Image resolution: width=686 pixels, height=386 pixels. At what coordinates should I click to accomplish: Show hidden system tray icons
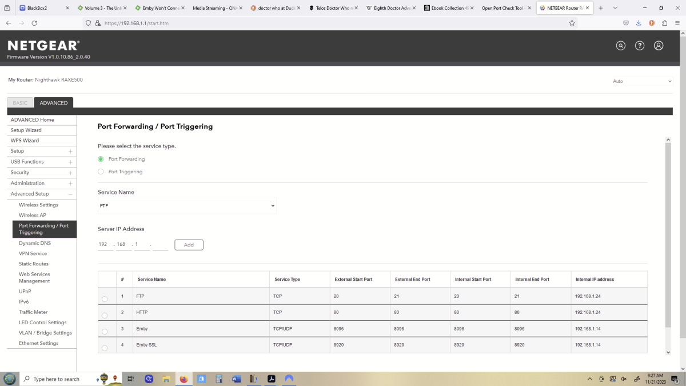click(x=590, y=379)
